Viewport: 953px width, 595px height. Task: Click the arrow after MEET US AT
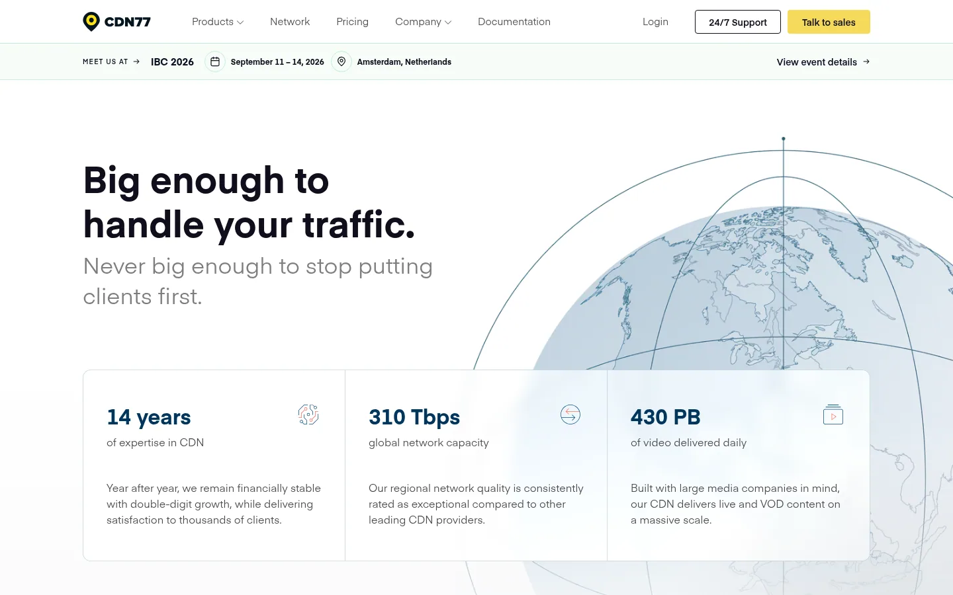[x=136, y=61]
